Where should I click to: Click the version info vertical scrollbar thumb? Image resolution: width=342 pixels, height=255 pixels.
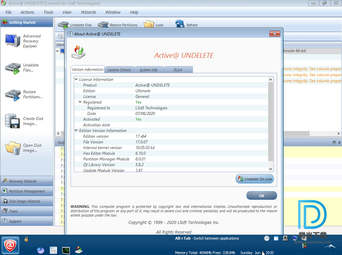click(270, 122)
